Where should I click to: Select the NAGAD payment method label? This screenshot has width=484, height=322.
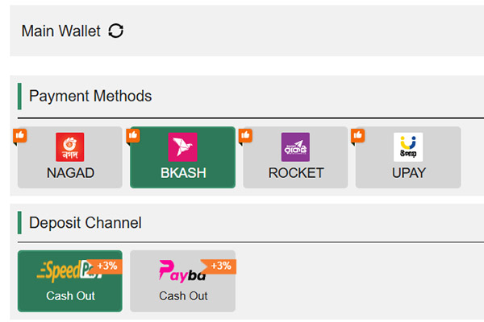(70, 173)
